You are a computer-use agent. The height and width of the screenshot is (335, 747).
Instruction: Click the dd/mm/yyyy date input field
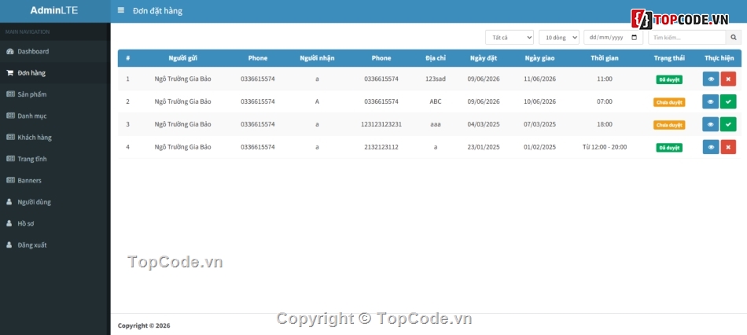(613, 37)
